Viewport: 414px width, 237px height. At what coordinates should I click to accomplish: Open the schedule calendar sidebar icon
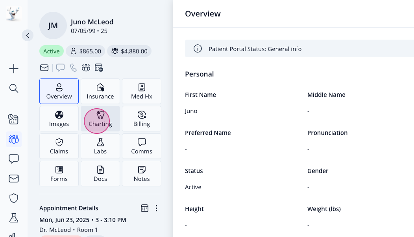coord(13,119)
